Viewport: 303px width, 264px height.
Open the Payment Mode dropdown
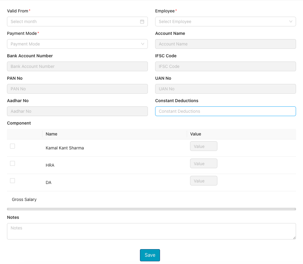[77, 44]
